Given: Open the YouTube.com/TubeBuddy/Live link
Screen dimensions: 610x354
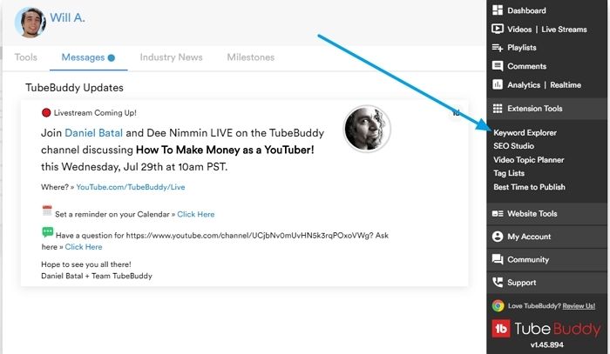Looking at the screenshot, I should point(131,187).
